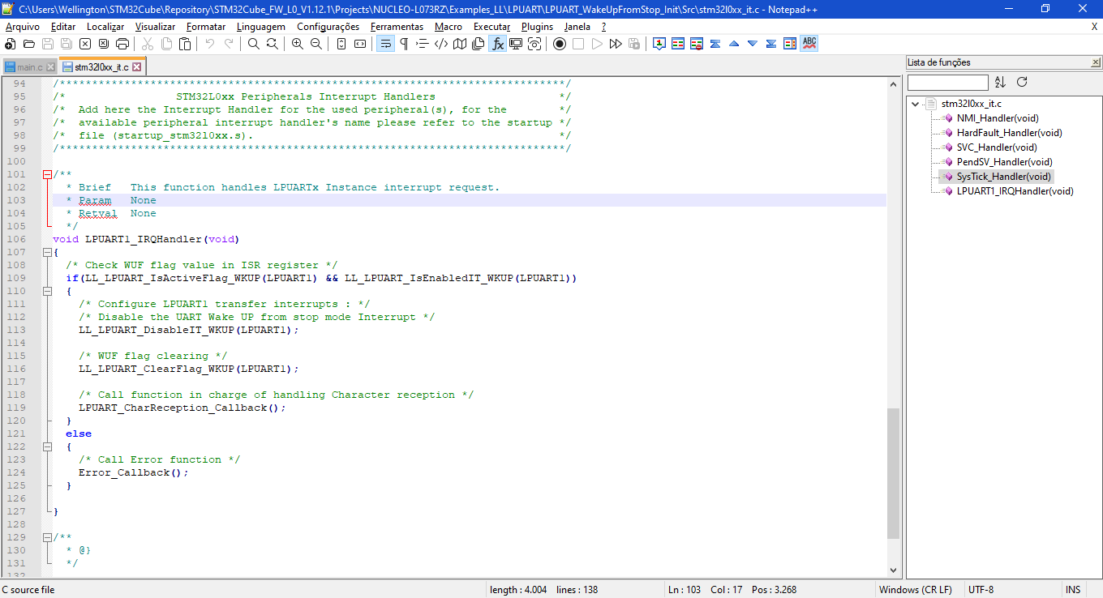Click the Folder as Workspace monitor icon
This screenshot has height=598, width=1103.
(516, 44)
